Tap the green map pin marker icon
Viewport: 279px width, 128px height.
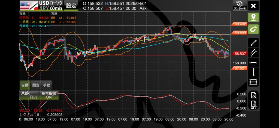(253, 17)
